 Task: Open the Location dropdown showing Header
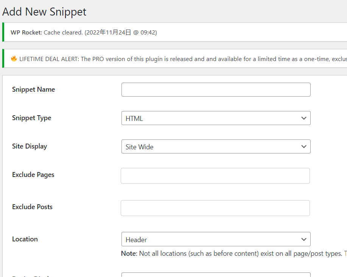[212, 239]
